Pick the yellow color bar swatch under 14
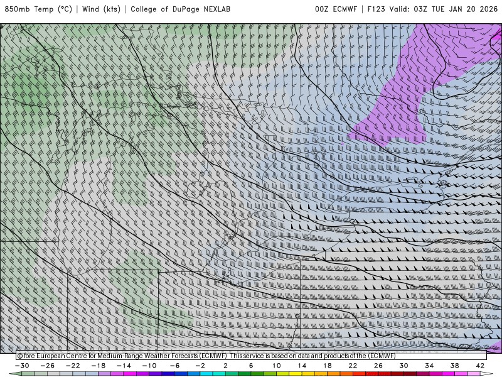 click(x=296, y=374)
